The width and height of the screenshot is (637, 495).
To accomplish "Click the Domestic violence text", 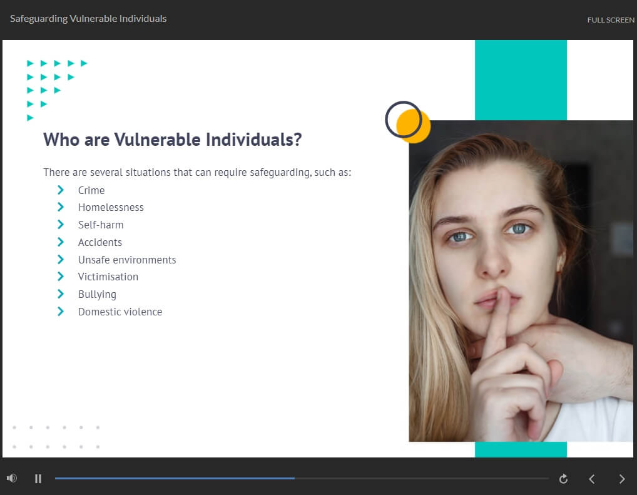I will pyautogui.click(x=120, y=312).
